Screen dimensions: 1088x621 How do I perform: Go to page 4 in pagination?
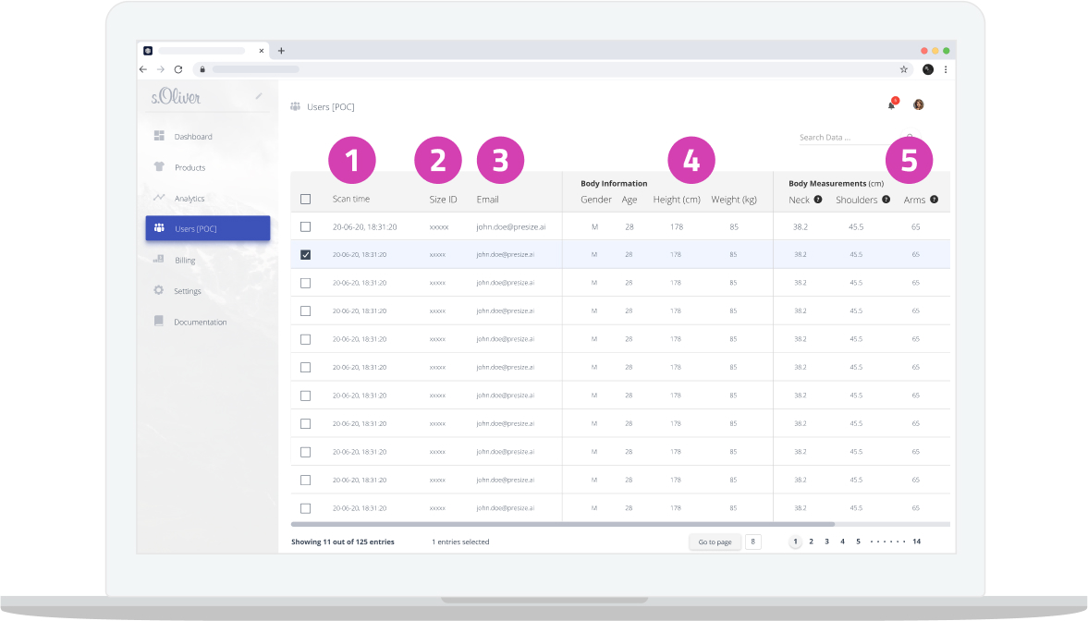842,542
